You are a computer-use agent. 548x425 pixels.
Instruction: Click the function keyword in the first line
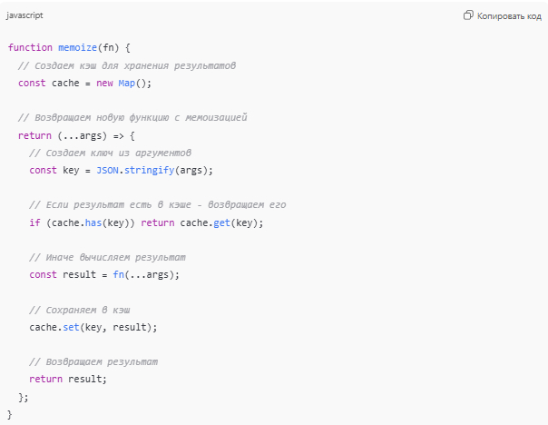click(29, 47)
